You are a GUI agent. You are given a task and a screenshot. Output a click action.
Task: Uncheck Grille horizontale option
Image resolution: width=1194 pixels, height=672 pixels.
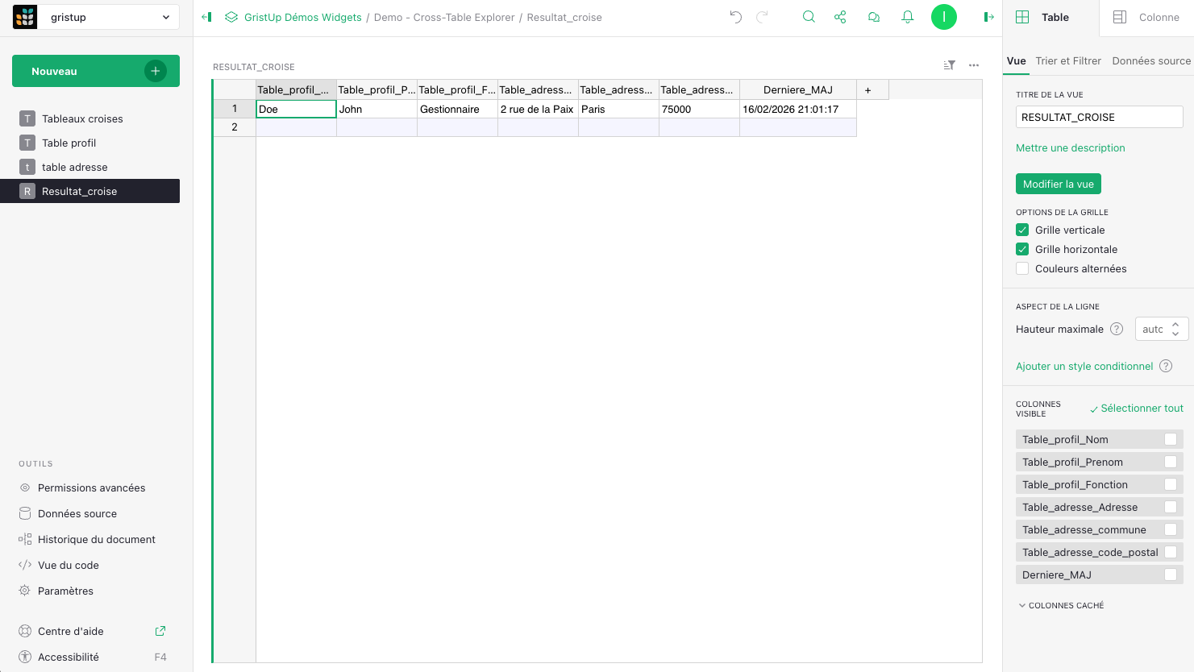point(1022,249)
